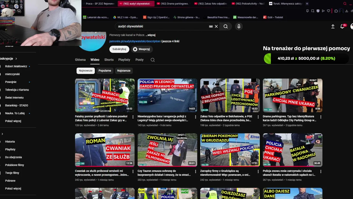Open options menu for 'Zakaz foto odpadów' video

point(258,117)
